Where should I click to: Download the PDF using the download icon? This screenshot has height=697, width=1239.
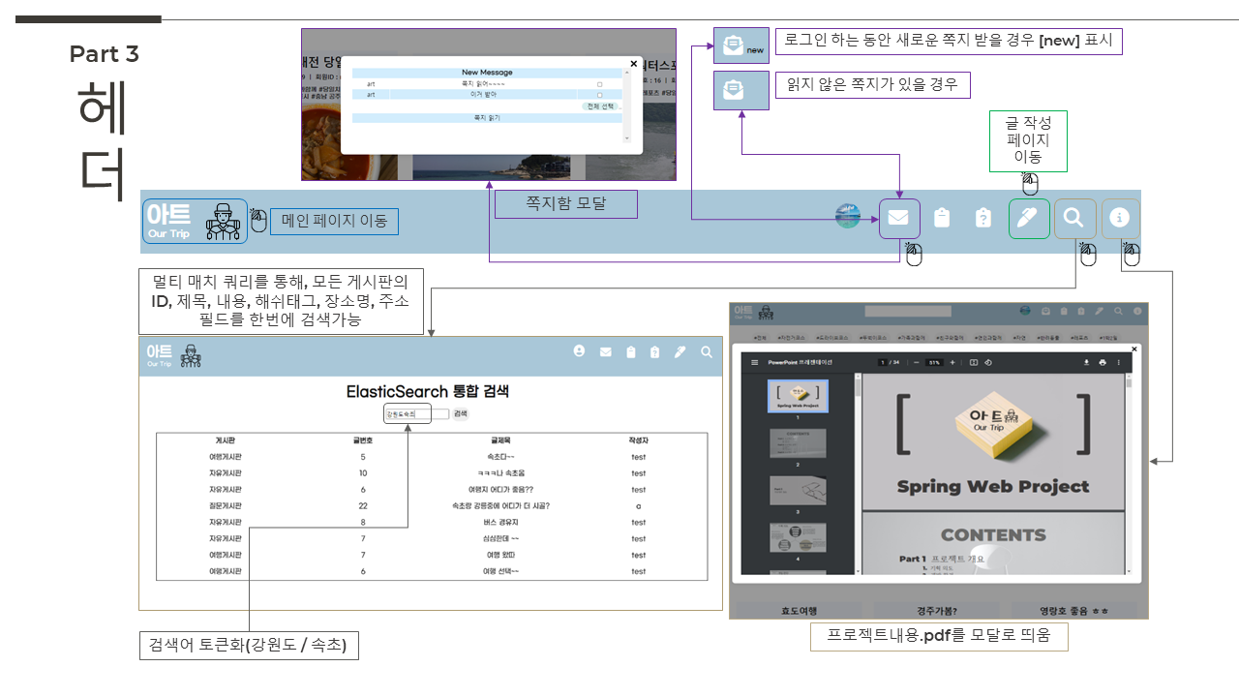pos(1086,362)
